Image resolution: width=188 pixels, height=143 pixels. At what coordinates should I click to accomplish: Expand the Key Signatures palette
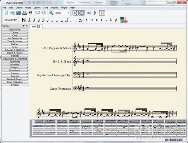15,39
